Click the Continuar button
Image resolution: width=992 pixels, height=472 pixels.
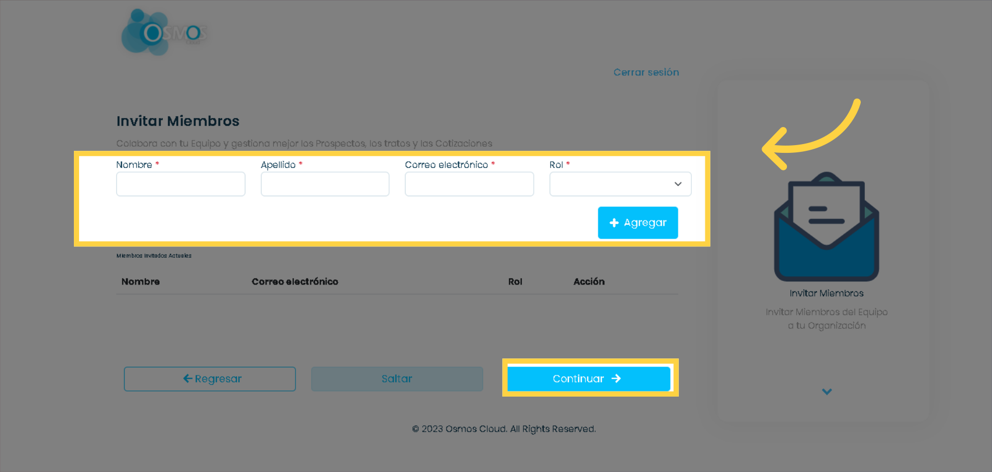(588, 379)
